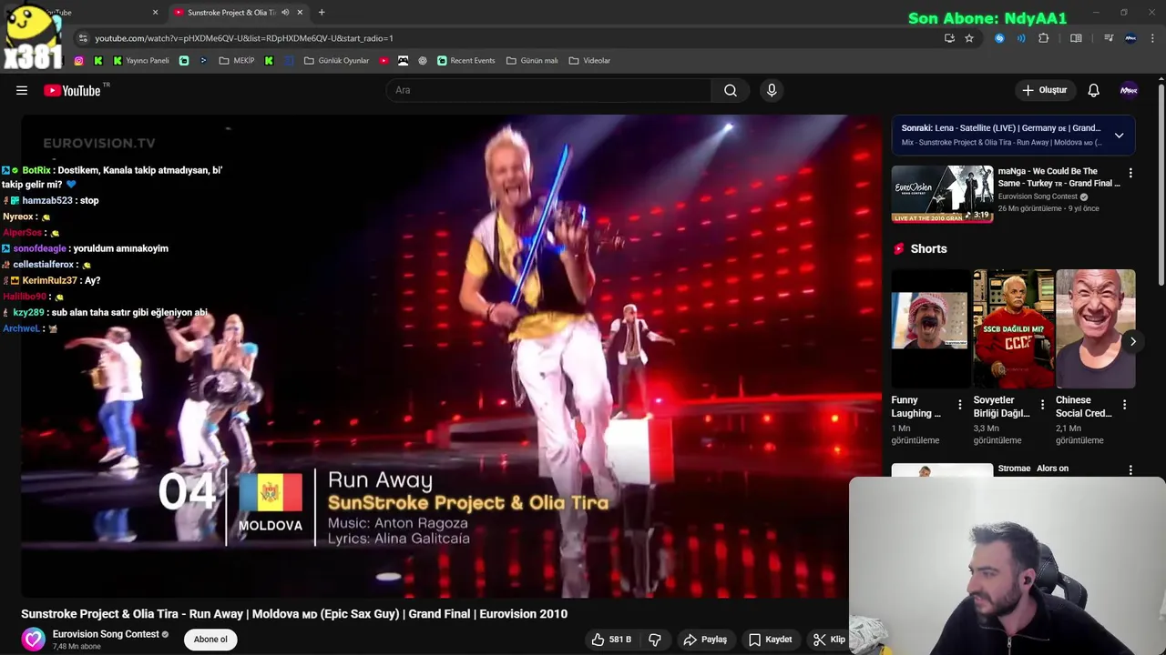This screenshot has height=655, width=1166.
Task: Open the Sovyetler Birliği short thumbnail
Action: [1013, 328]
